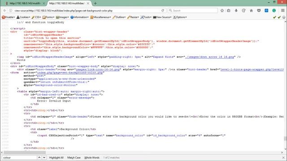Viewport: 287px width, 161px height.
Task: Open the View Source toolbar menu
Action: pyautogui.click(x=162, y=17)
